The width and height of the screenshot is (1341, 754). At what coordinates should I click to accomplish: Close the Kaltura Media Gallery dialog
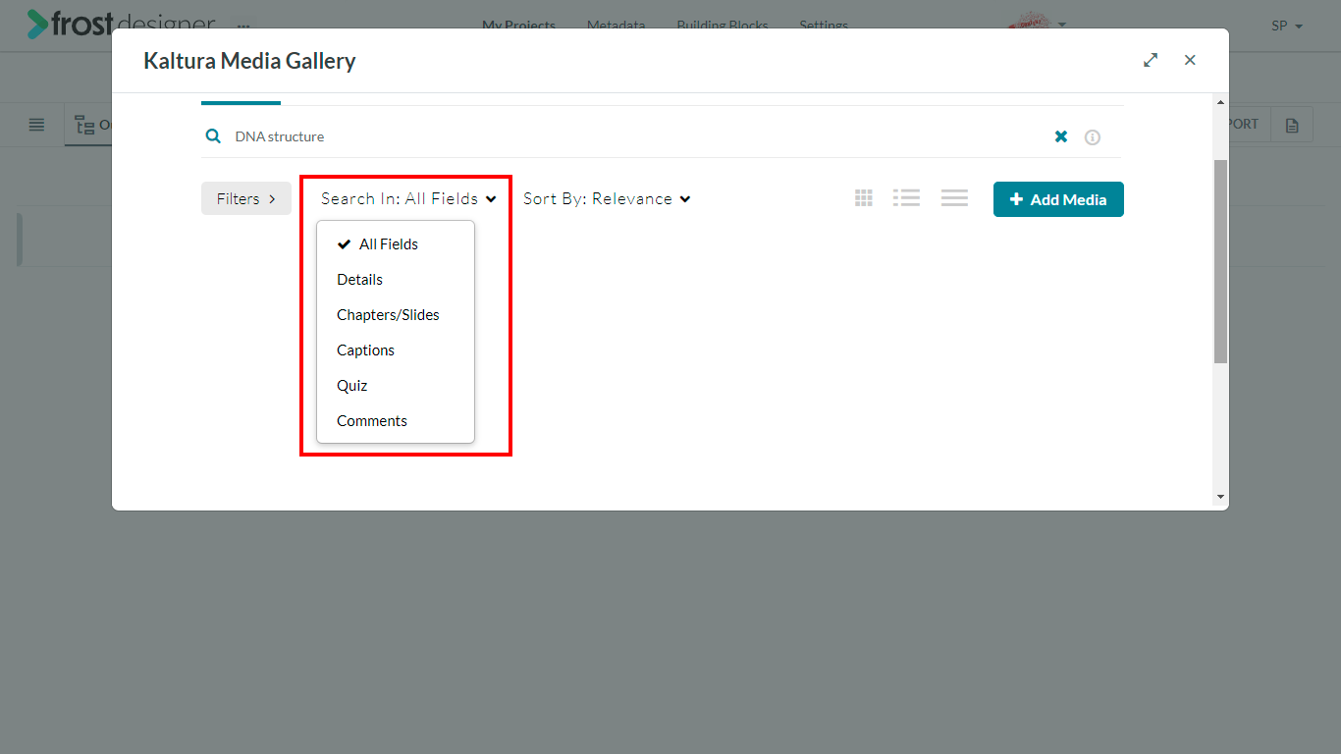pyautogui.click(x=1190, y=60)
